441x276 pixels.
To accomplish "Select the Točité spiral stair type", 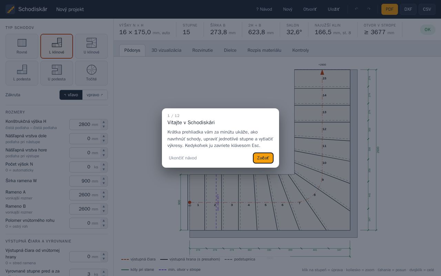I will tap(91, 73).
